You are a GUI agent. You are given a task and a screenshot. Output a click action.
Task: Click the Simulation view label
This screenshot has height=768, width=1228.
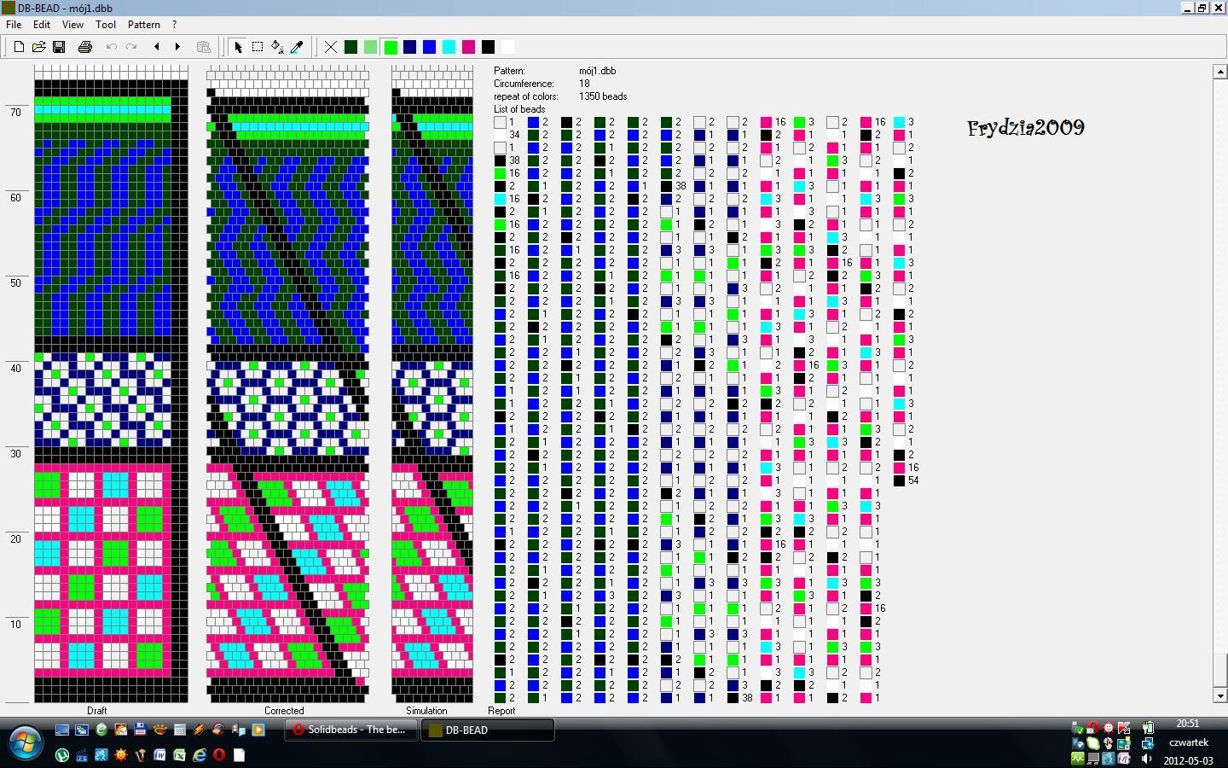pos(426,710)
